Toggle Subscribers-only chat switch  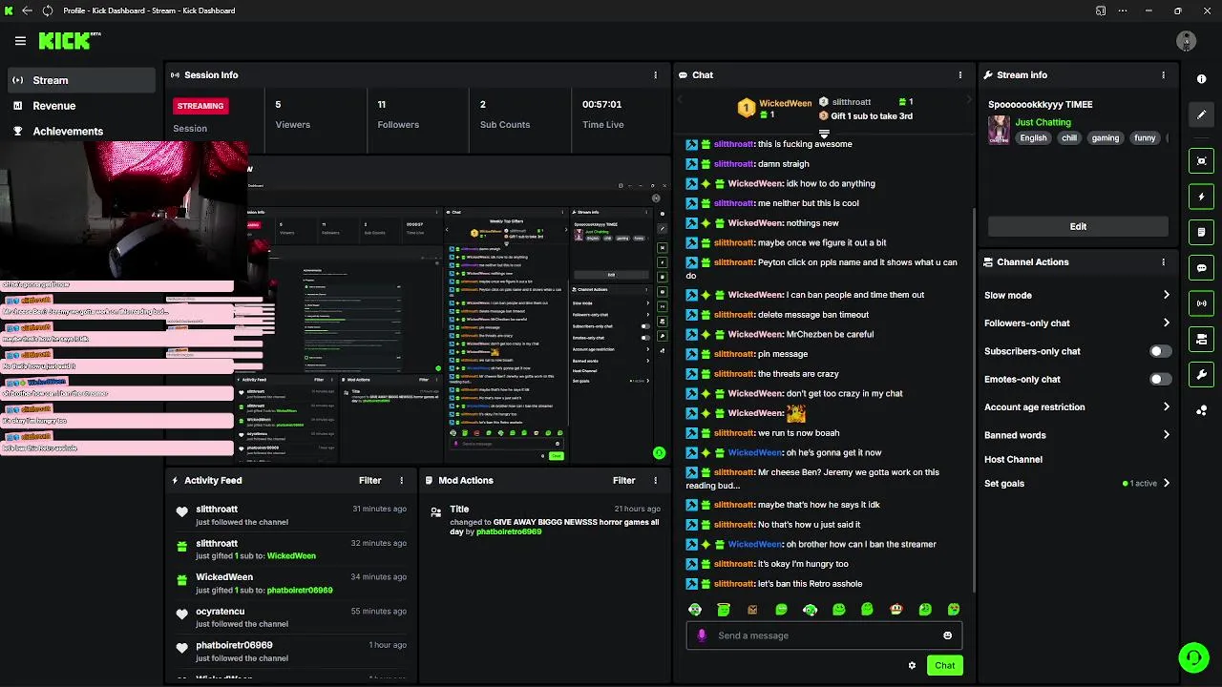click(x=1159, y=351)
